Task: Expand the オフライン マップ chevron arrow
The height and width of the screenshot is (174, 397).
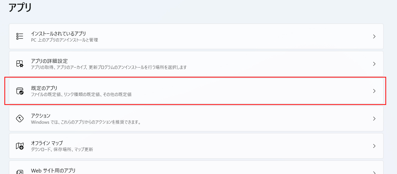Action: tap(374, 146)
